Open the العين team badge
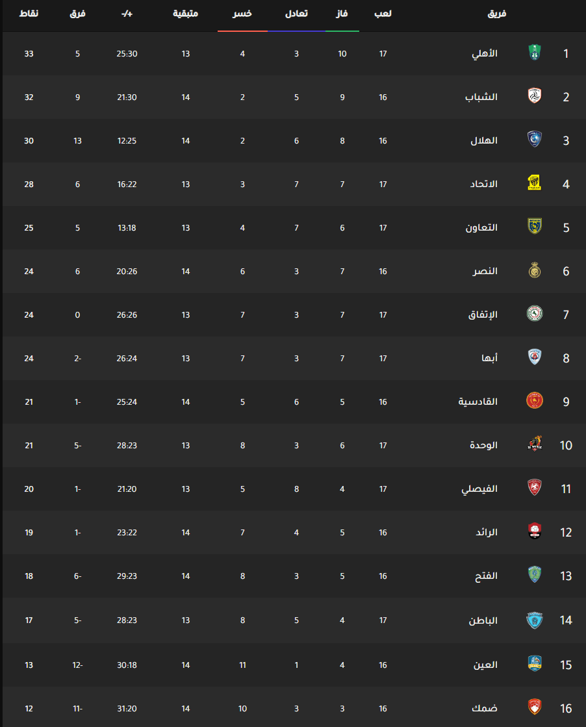The height and width of the screenshot is (727, 586). [x=535, y=663]
